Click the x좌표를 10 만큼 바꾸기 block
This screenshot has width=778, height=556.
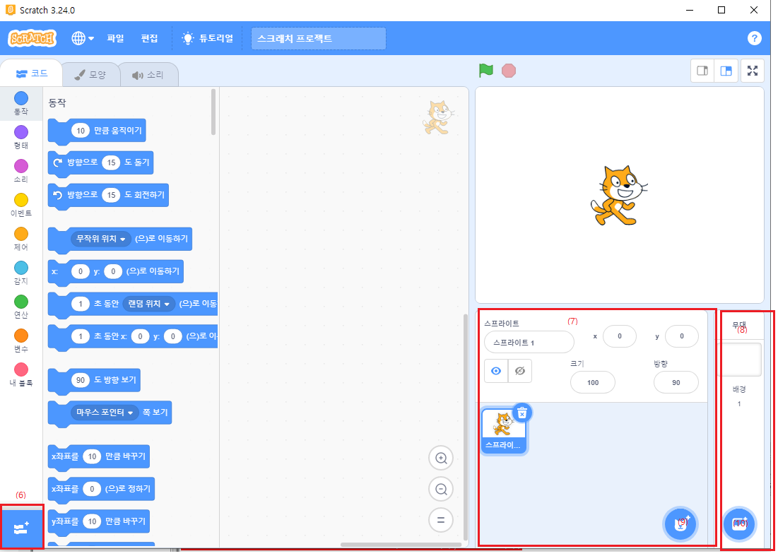99,457
